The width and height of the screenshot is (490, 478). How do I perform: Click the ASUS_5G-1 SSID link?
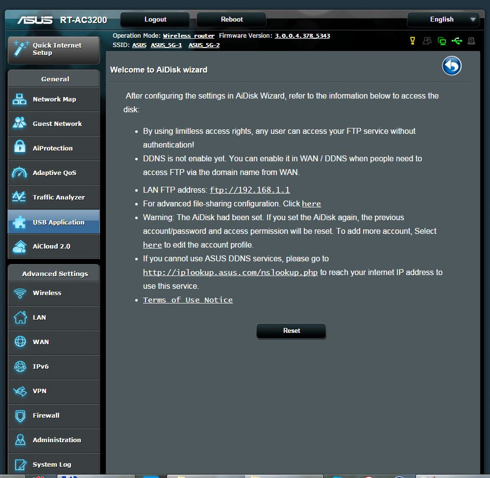(166, 45)
